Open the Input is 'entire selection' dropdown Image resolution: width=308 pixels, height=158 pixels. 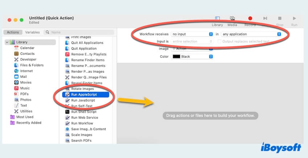(x=192, y=41)
